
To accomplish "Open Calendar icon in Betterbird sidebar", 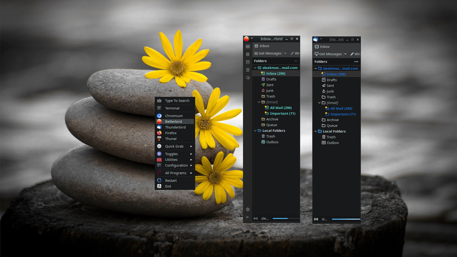I will (248, 62).
